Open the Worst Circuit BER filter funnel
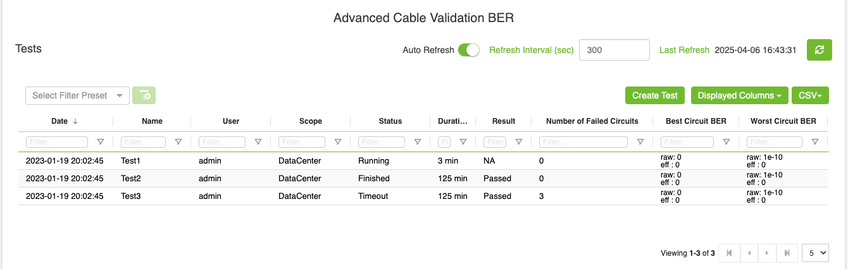 (815, 142)
